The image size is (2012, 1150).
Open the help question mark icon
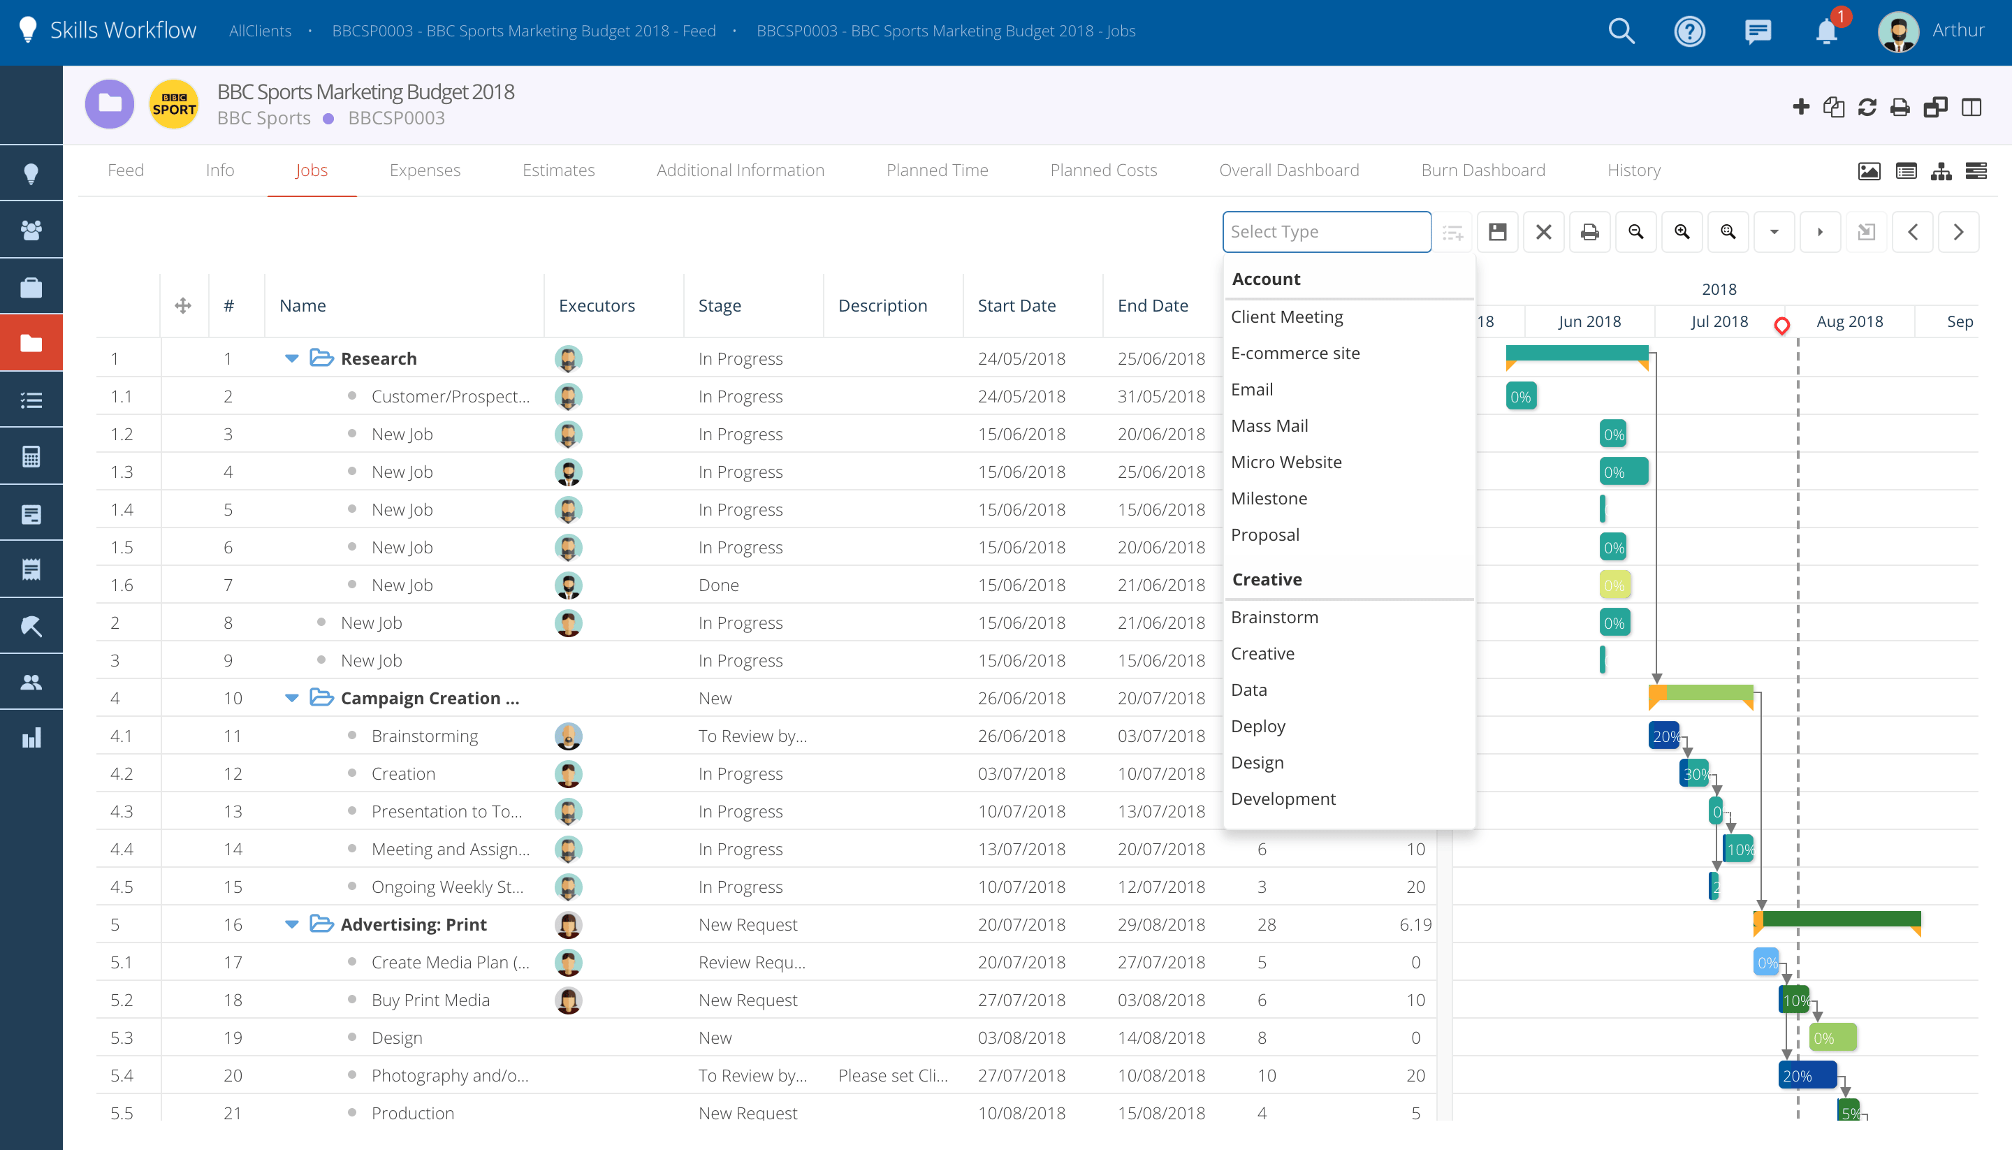coord(1689,31)
